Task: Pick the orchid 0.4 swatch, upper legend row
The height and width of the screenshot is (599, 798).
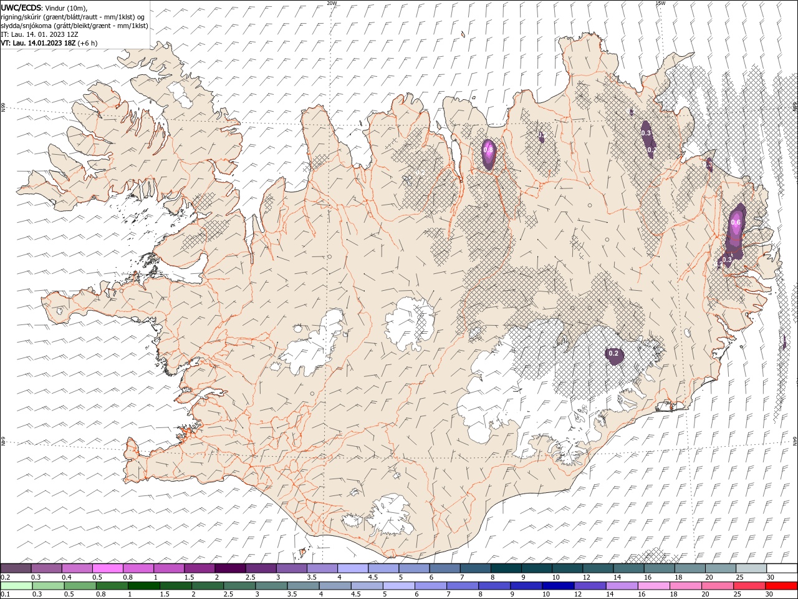Action: tap(77, 568)
